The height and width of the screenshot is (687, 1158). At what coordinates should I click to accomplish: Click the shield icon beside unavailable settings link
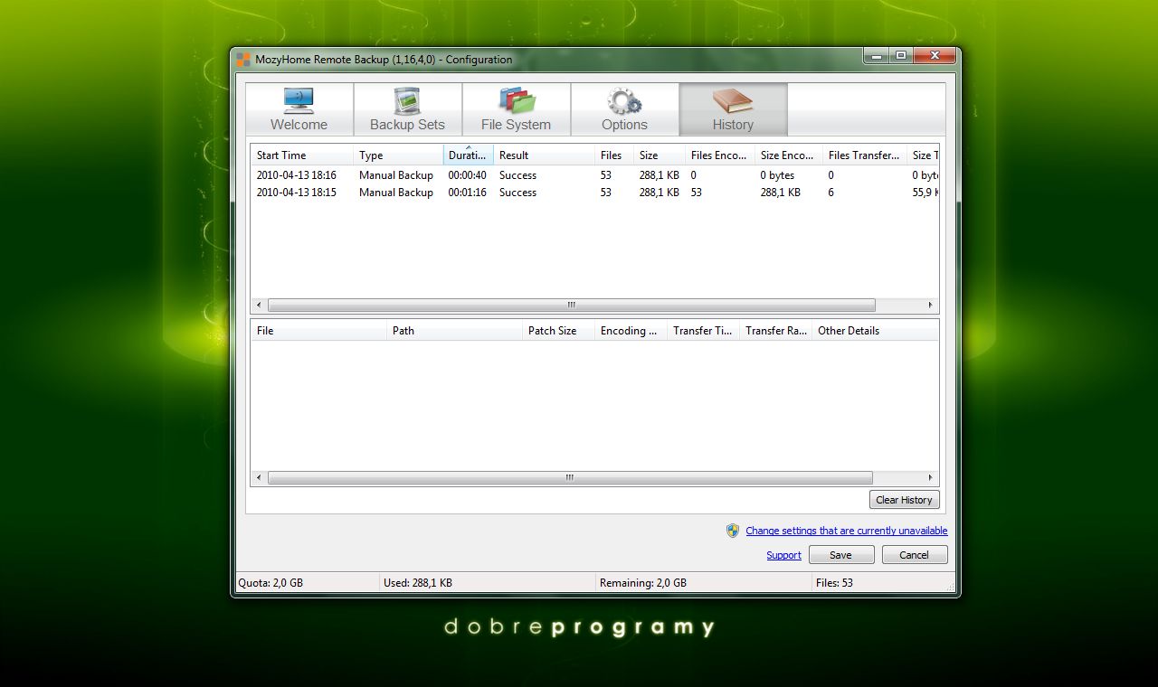[733, 531]
